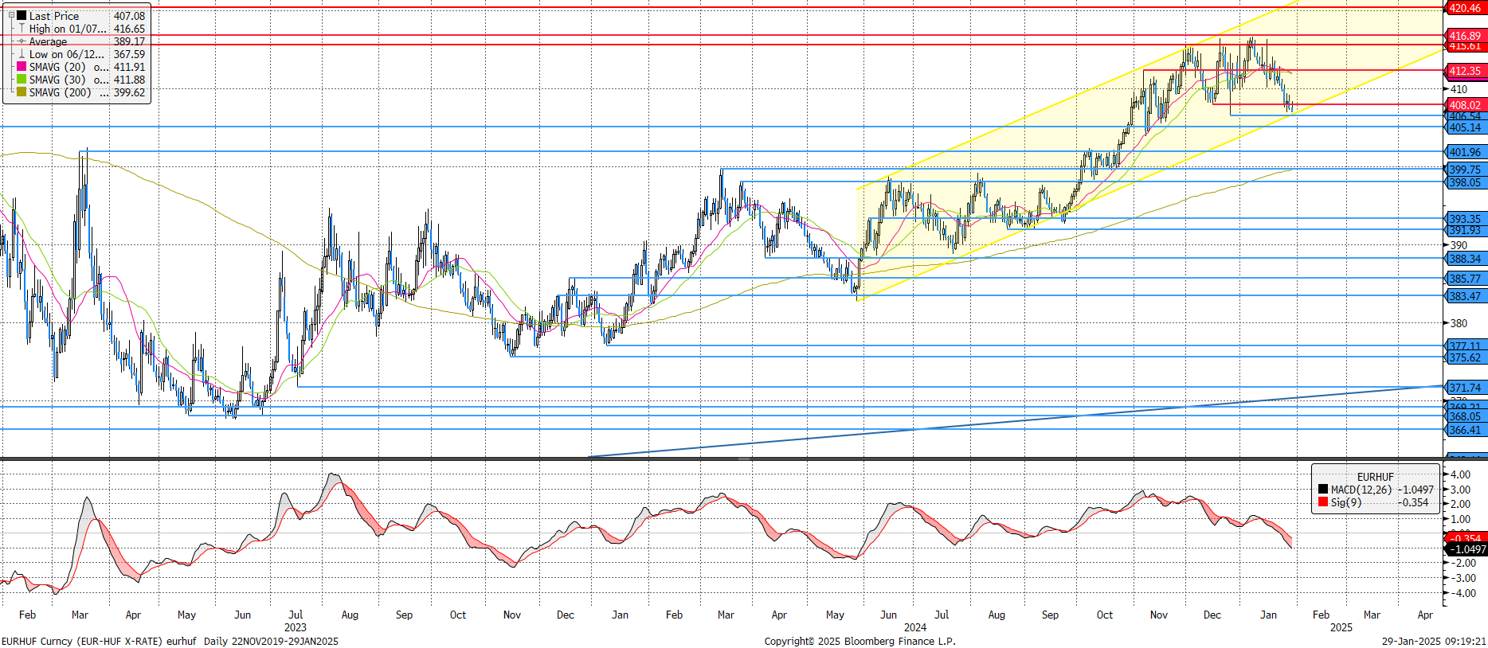1488x648 pixels.
Task: Click the 407.08 last price value
Action: [129, 16]
